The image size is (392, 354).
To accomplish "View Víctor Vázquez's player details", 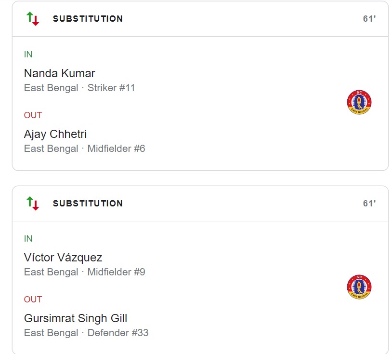I will 63,258.
